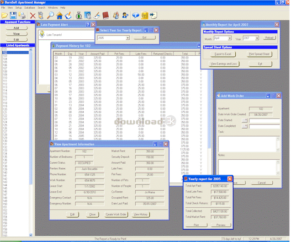Click Preview in Yearly report window

tap(221, 225)
